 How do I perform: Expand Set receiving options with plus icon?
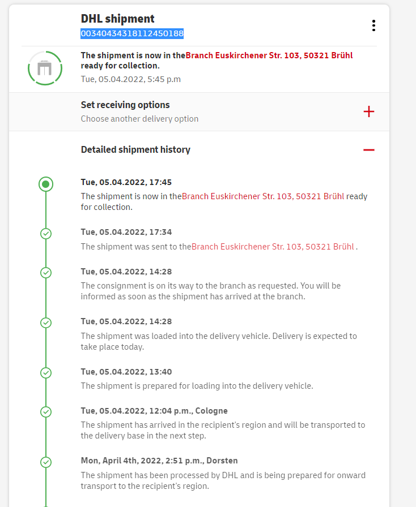[x=369, y=111]
